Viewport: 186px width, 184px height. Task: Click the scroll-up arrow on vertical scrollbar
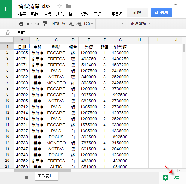(184, 161)
